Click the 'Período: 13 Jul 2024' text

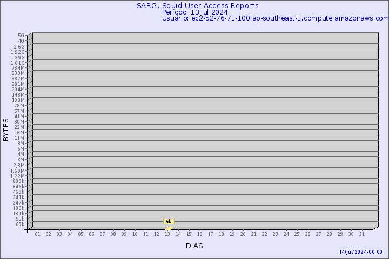coord(194,12)
